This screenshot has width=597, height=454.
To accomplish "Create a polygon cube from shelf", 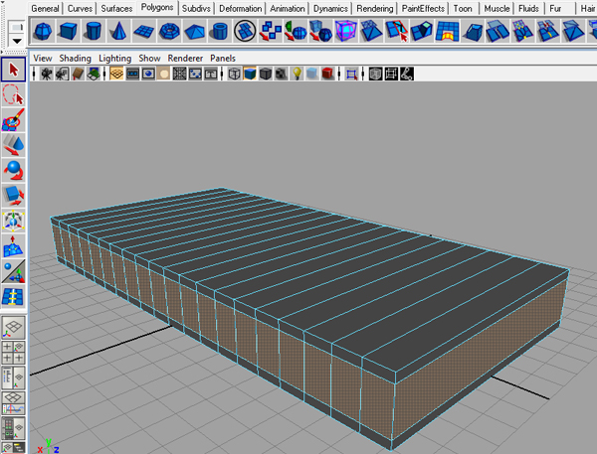I will click(x=69, y=31).
